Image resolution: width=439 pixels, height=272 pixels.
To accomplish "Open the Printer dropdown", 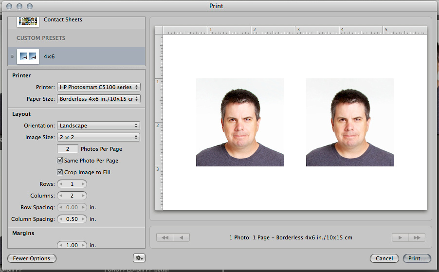I will 98,87.
